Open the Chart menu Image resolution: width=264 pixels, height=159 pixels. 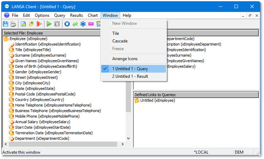92,15
